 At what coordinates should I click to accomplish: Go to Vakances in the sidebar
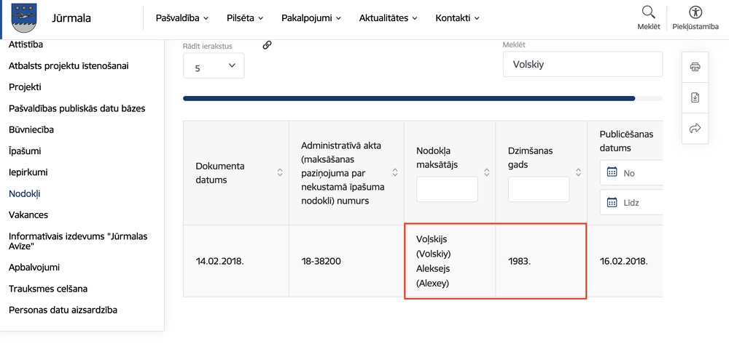(x=28, y=215)
